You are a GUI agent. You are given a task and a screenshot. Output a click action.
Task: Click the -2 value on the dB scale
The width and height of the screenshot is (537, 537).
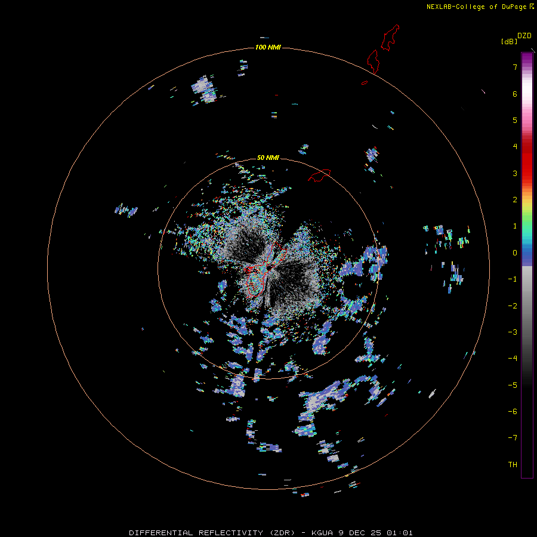click(513, 306)
